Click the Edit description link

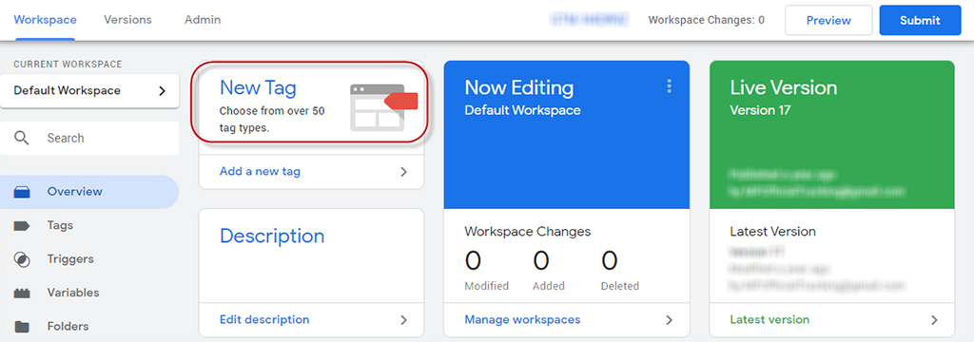(264, 319)
